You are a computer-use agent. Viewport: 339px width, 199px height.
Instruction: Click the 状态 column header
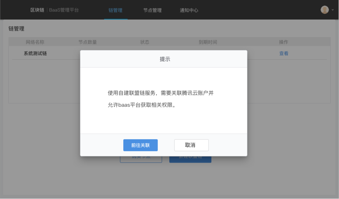144,42
